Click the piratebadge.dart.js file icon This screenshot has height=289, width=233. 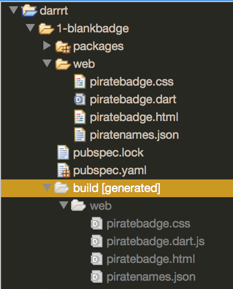97,241
